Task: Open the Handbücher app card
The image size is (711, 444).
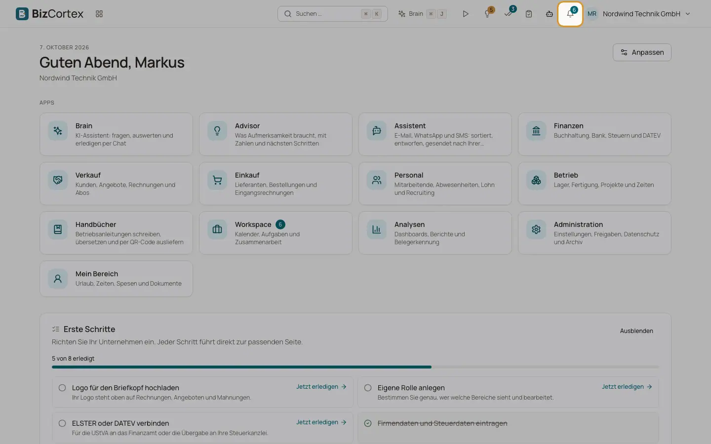Action: (116, 233)
